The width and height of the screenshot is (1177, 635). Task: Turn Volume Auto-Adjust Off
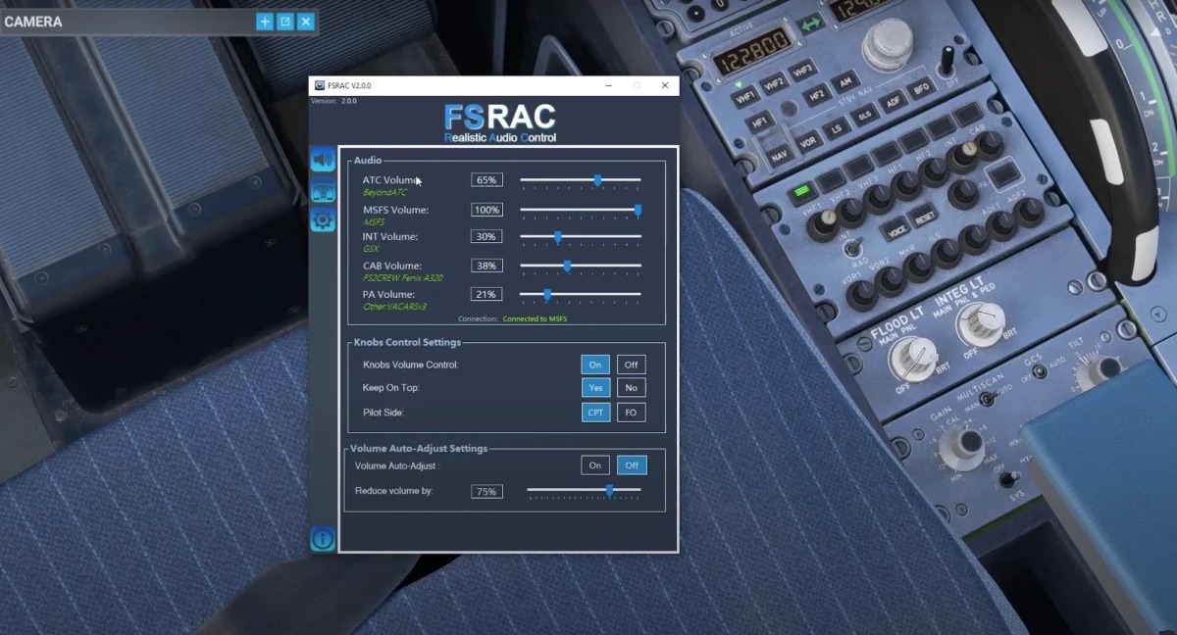[631, 465]
